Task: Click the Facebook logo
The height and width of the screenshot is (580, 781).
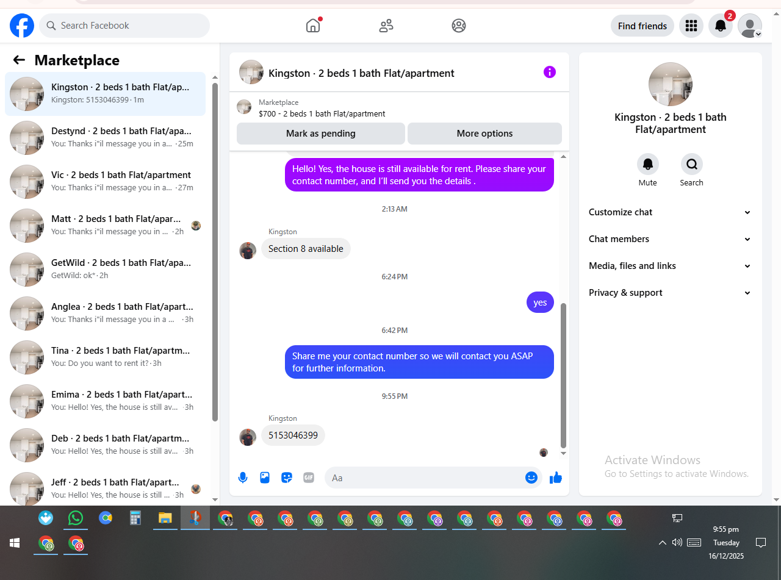Action: pos(22,26)
